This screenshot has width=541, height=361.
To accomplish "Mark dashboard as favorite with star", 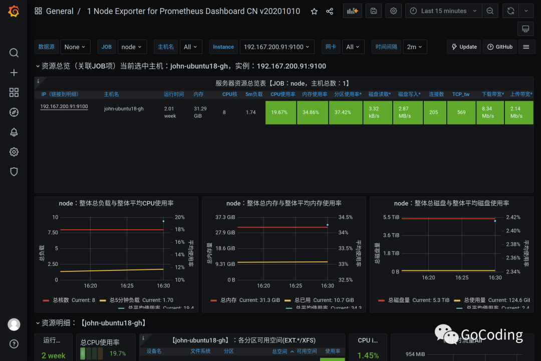I will tap(314, 12).
